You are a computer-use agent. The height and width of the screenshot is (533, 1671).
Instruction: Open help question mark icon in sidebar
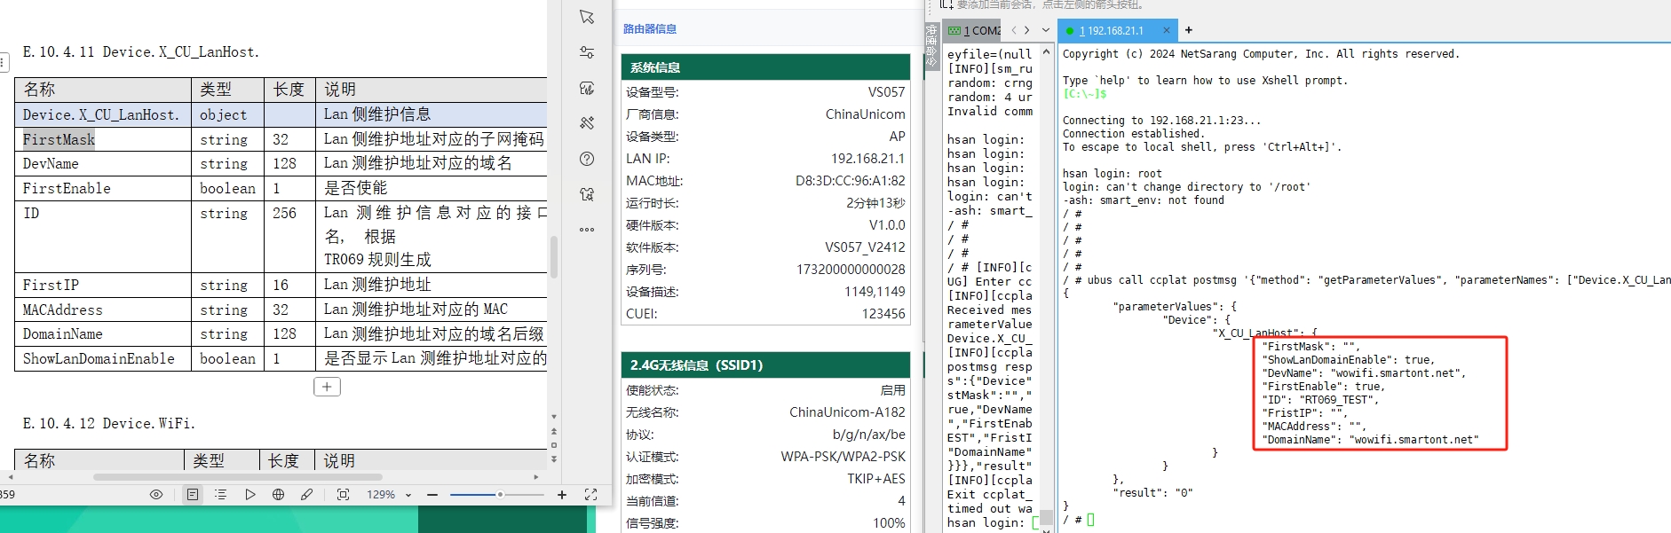[587, 159]
